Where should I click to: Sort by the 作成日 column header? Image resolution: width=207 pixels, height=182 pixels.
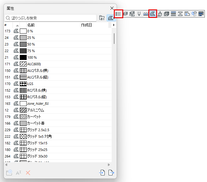point(94,25)
